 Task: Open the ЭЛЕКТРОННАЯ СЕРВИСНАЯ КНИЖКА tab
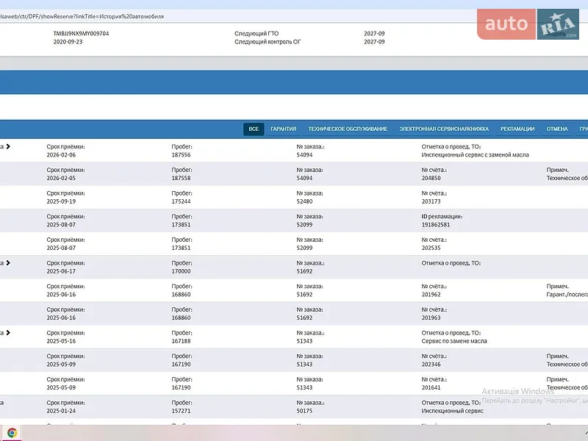pyautogui.click(x=444, y=129)
